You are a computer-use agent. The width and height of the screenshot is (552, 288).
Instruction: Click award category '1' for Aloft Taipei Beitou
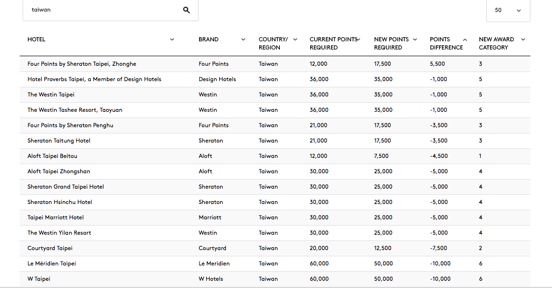480,156
